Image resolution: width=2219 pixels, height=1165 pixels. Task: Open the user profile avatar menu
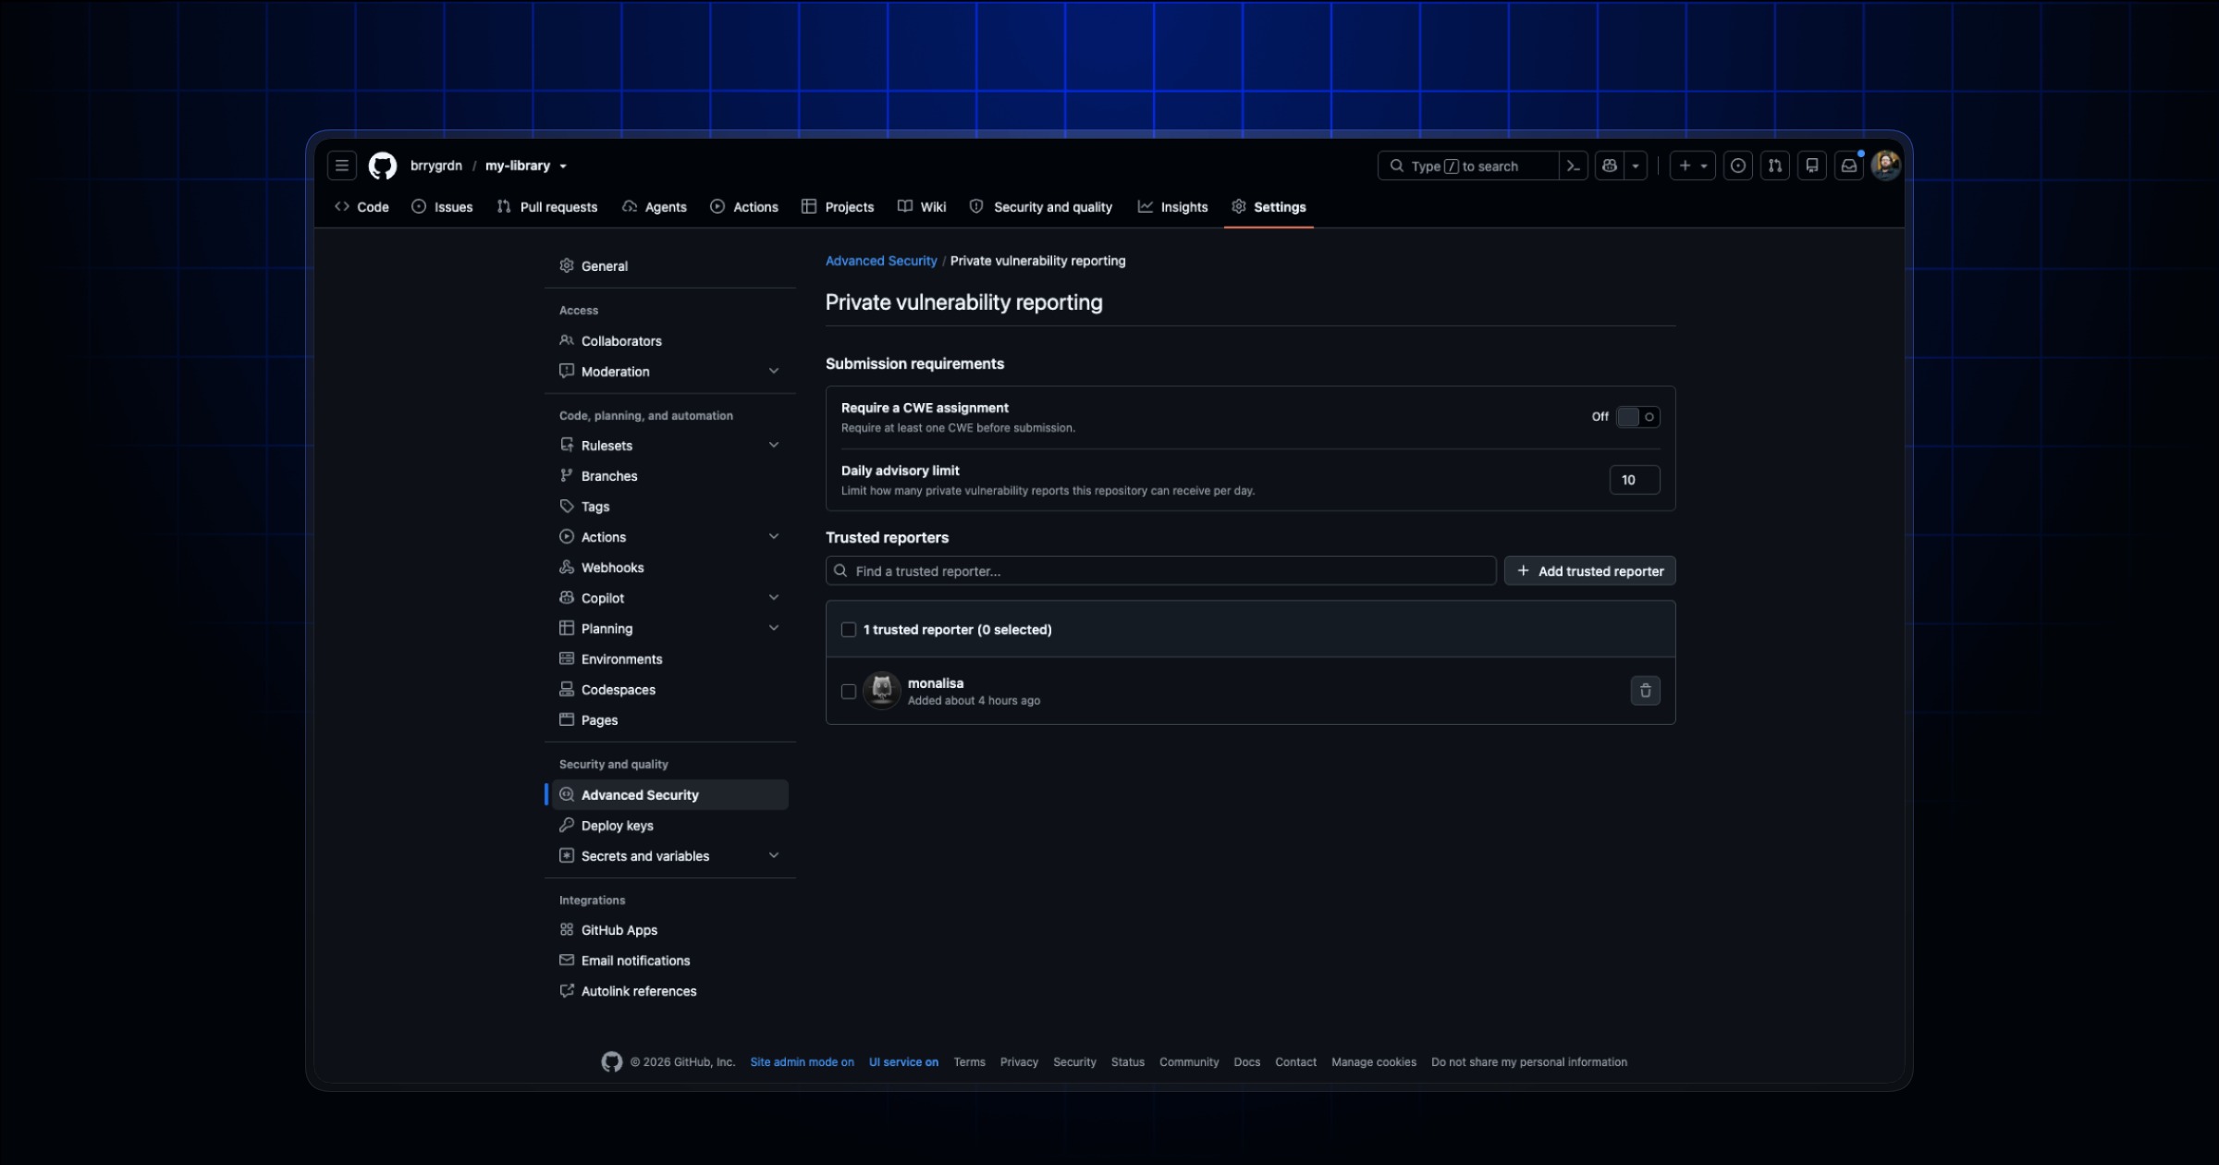click(x=1886, y=166)
